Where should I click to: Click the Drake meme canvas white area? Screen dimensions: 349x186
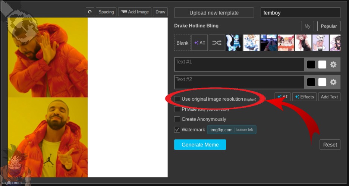point(128,97)
